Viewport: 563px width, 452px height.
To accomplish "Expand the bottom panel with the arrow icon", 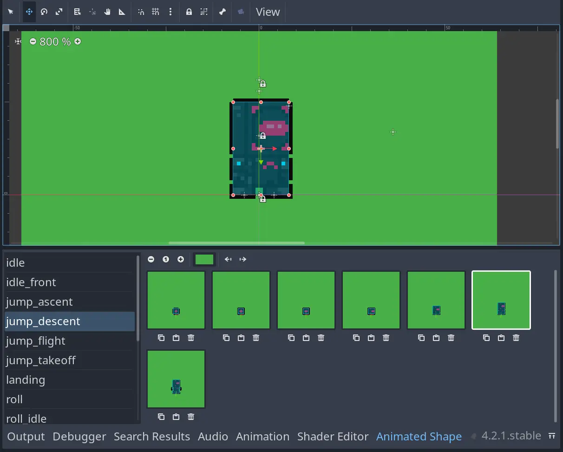I will (552, 436).
